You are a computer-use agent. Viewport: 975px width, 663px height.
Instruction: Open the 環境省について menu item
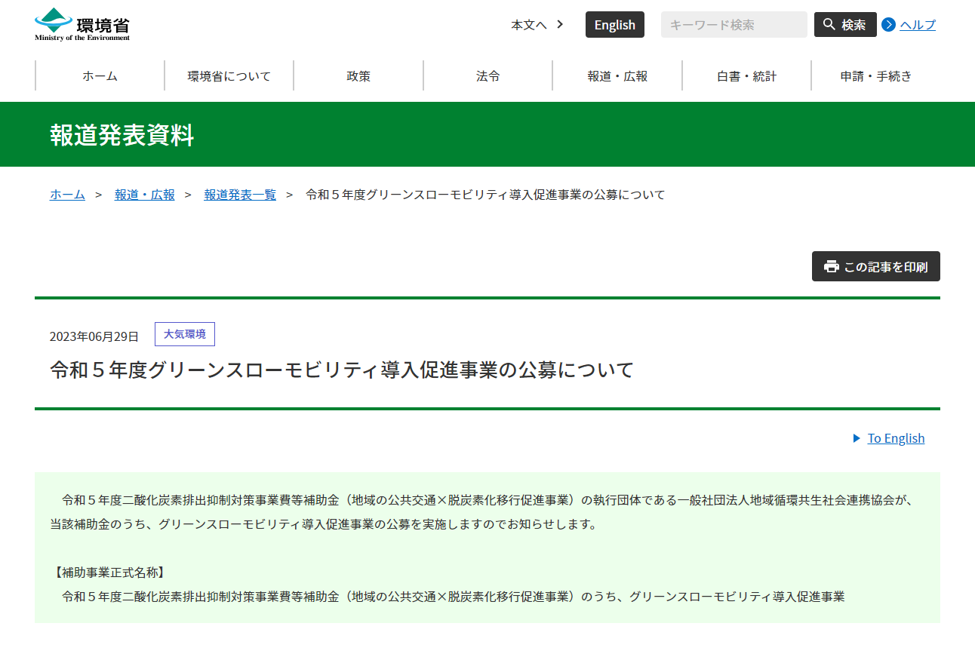click(229, 75)
